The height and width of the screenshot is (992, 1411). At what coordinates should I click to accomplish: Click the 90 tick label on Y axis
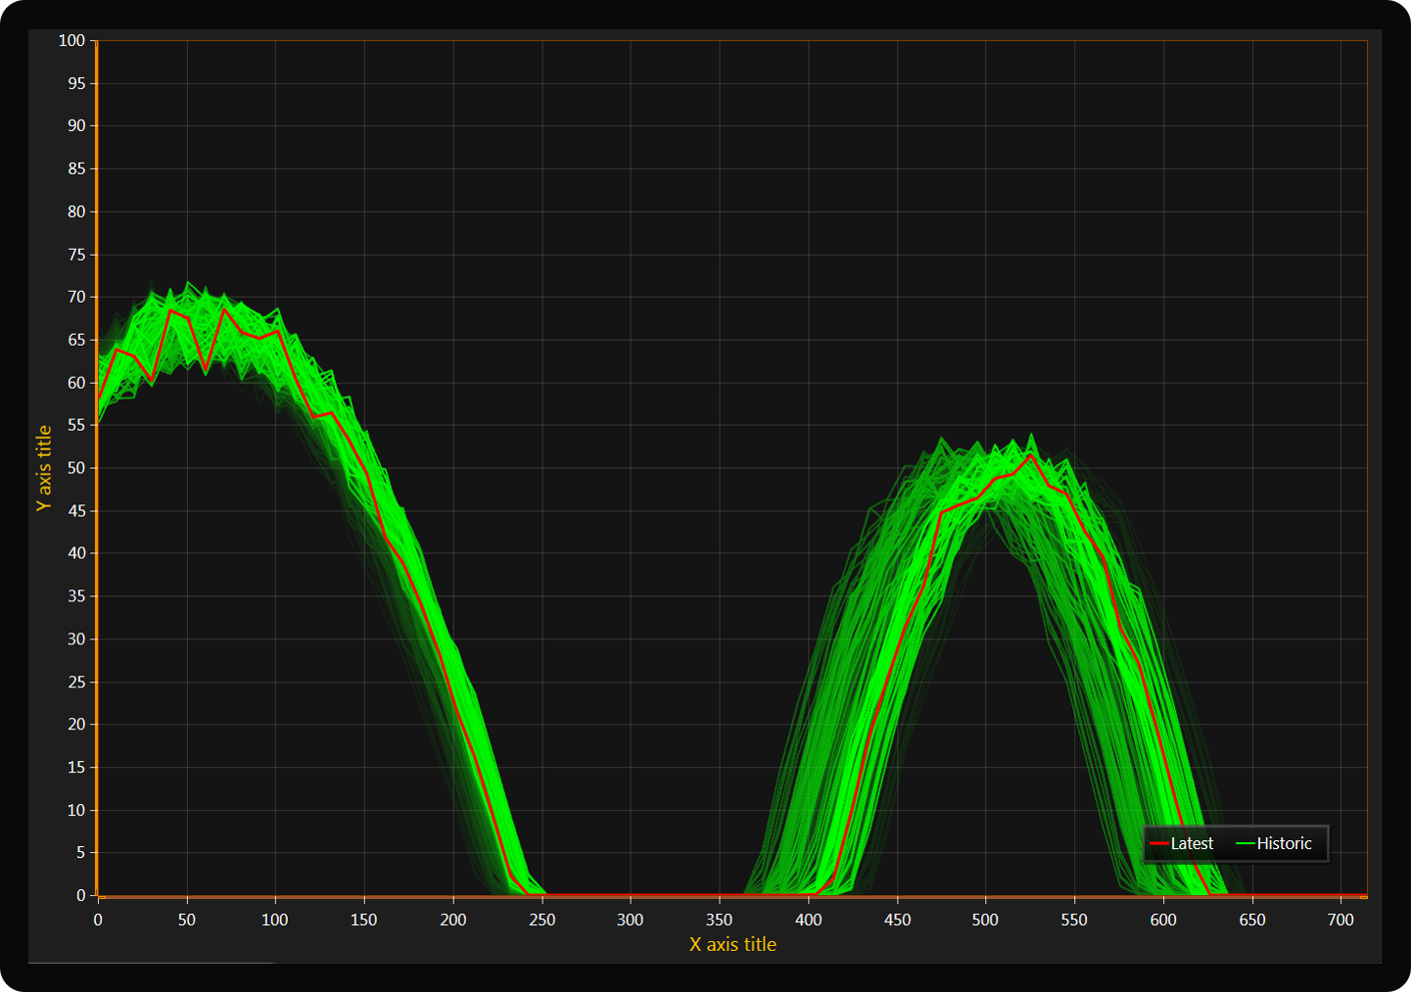(76, 125)
